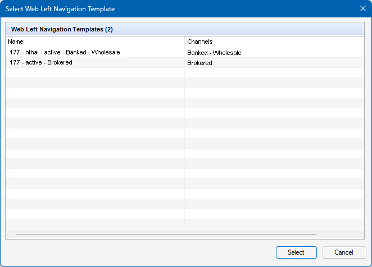Click the Banked - Wholesale channels cell
This screenshot has height=267, width=372.
(x=214, y=53)
